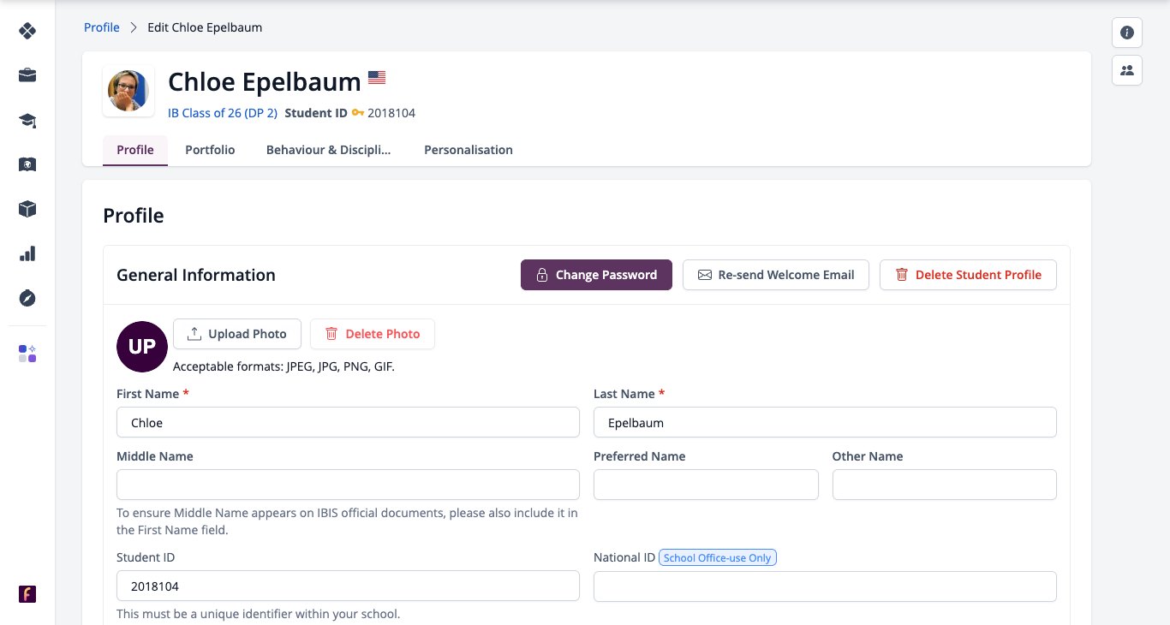
Task: Click the Faria logo at sidebar bottom
Action: coord(27,594)
